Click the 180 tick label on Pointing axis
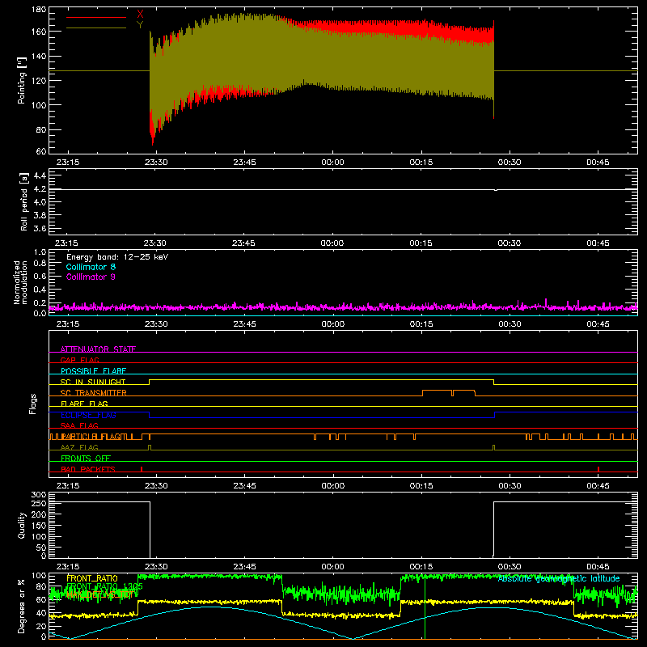Viewport: 647px width, 647px height. 39,10
